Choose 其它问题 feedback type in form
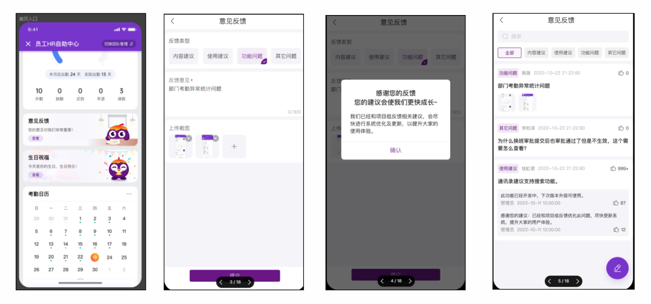The image size is (651, 304). [286, 57]
